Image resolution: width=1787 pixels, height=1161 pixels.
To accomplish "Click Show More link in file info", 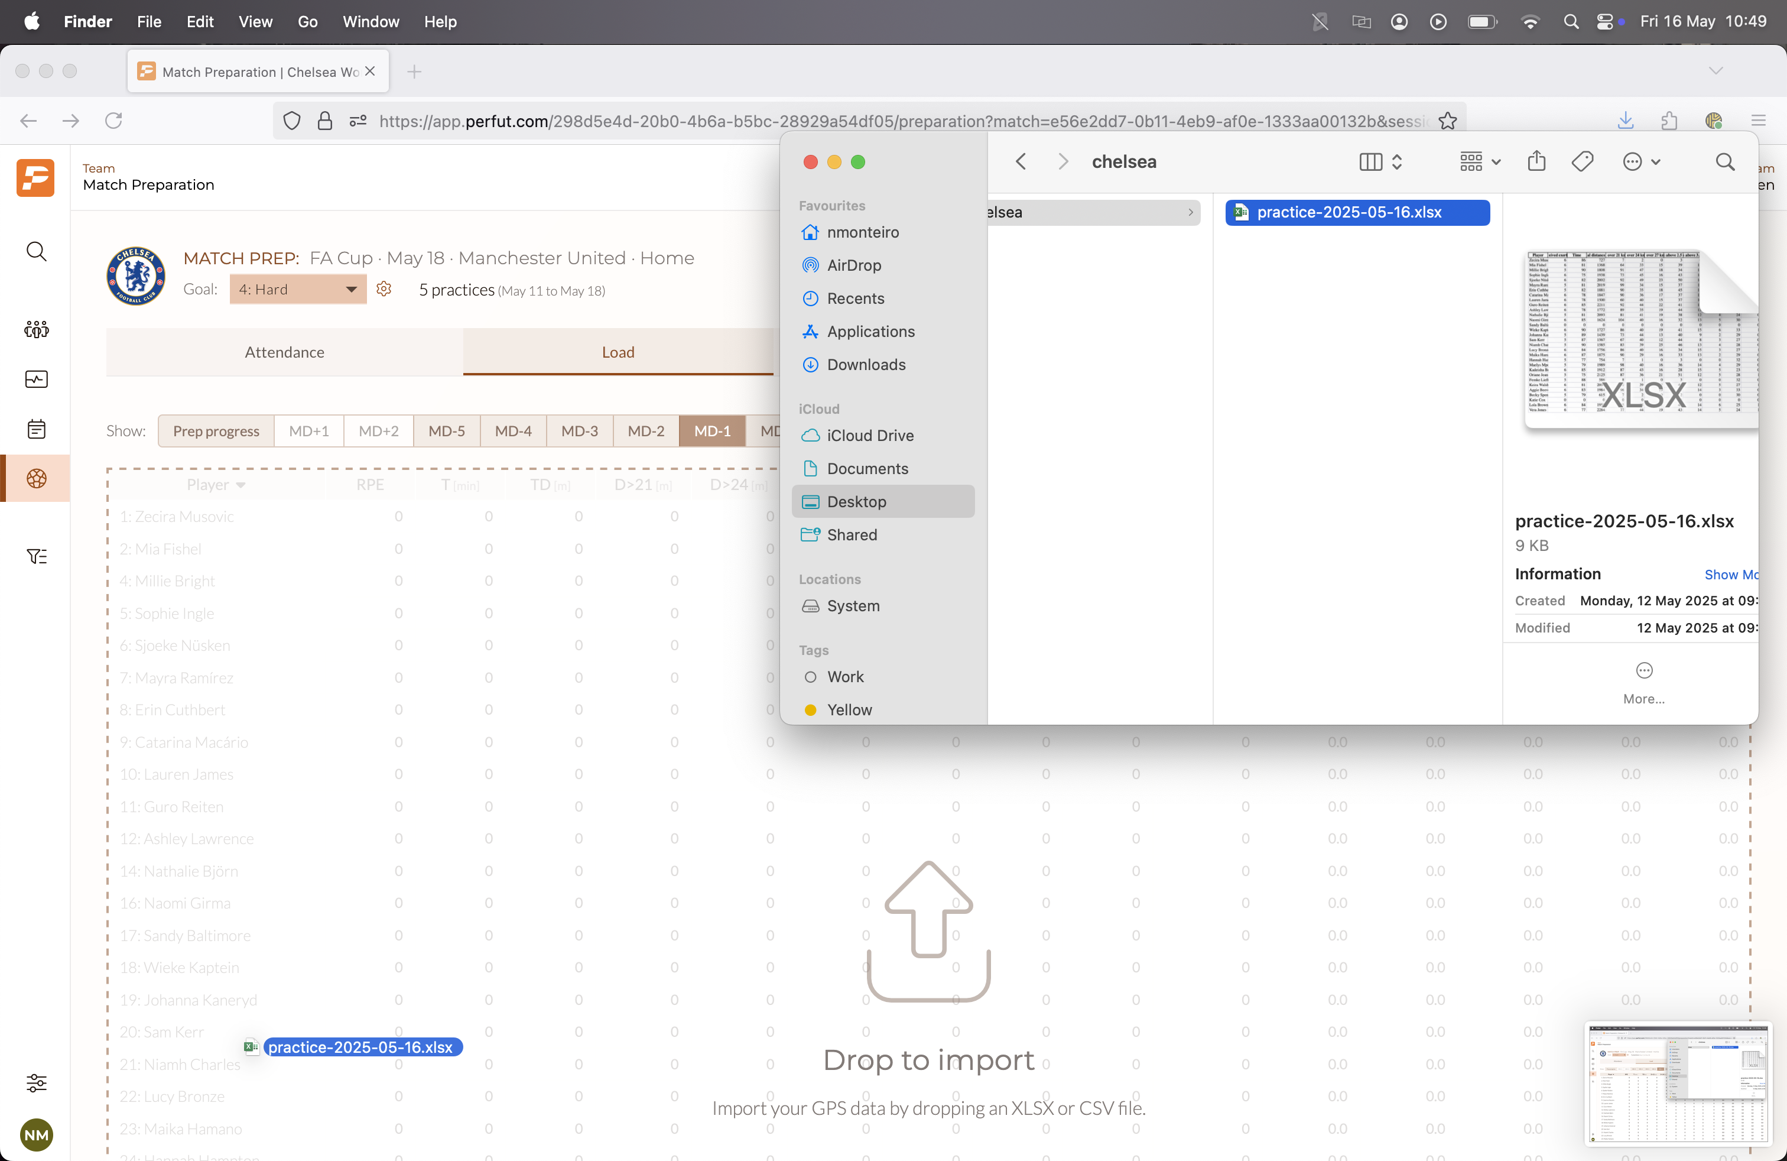I will (x=1731, y=574).
